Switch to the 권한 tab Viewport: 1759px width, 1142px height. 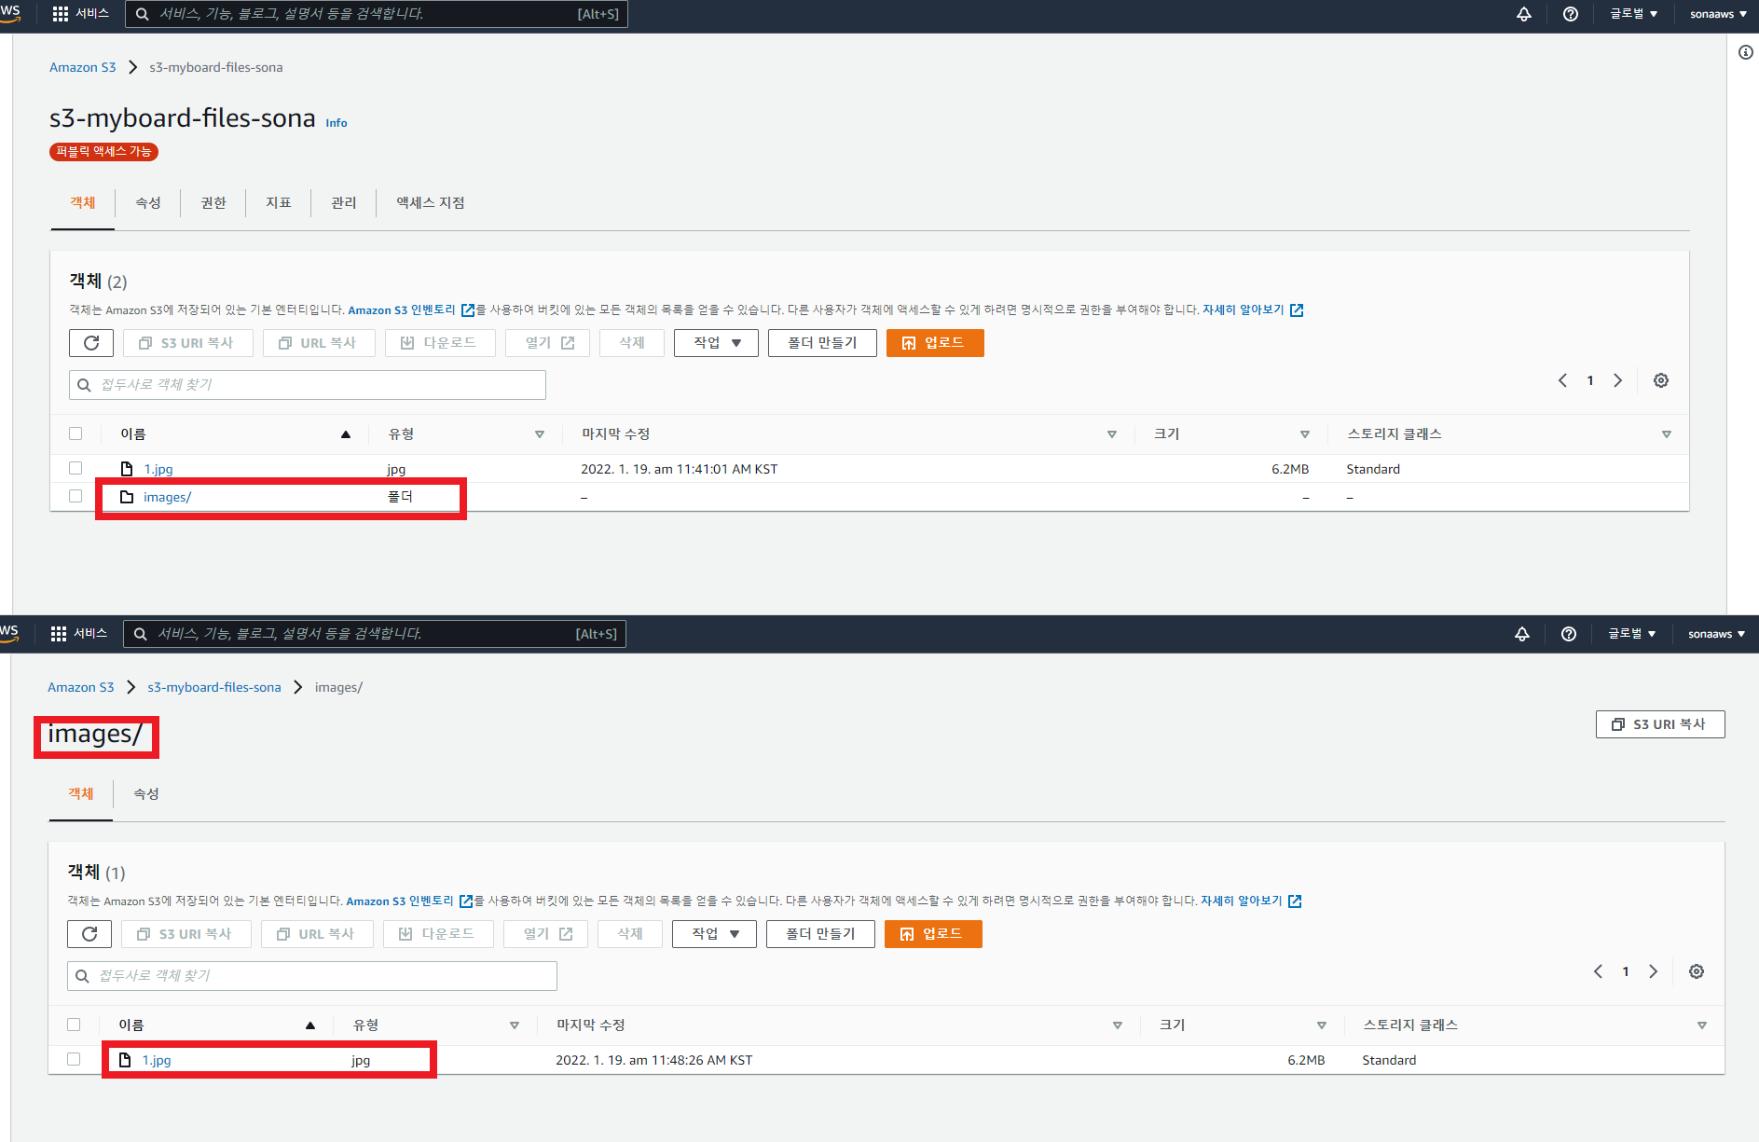(213, 202)
